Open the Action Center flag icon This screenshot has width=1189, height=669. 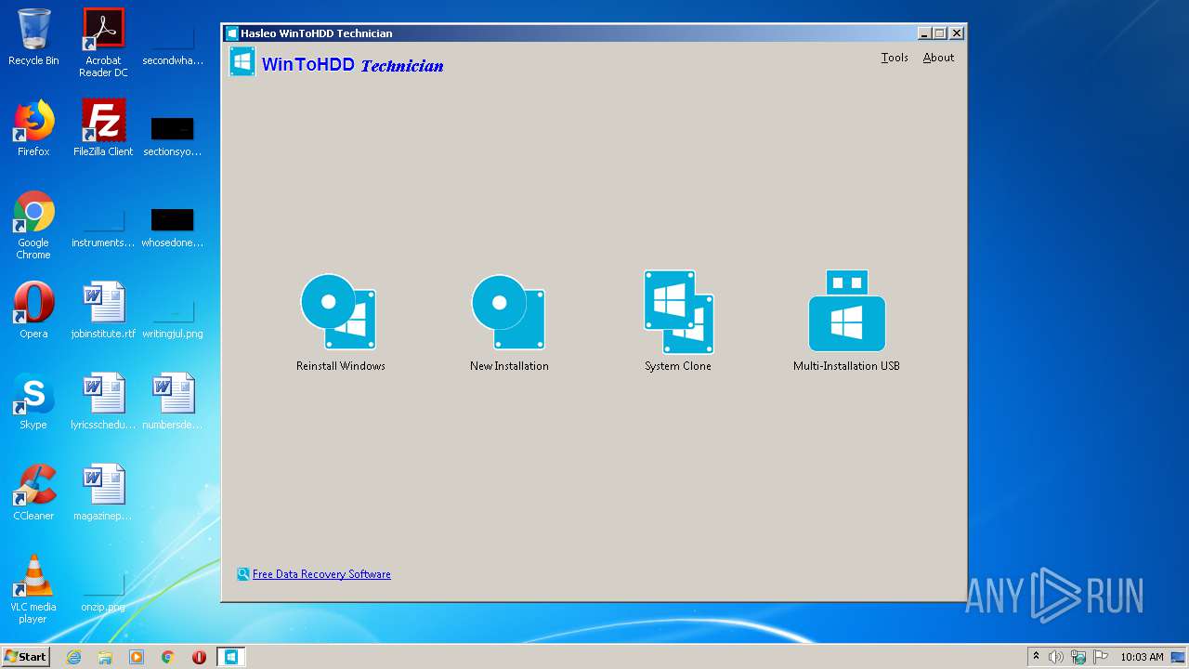pyautogui.click(x=1101, y=657)
